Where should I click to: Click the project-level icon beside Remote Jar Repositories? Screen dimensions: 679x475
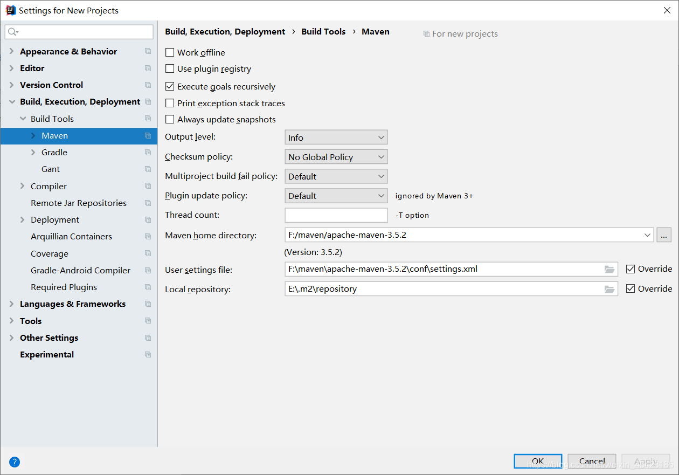148,203
